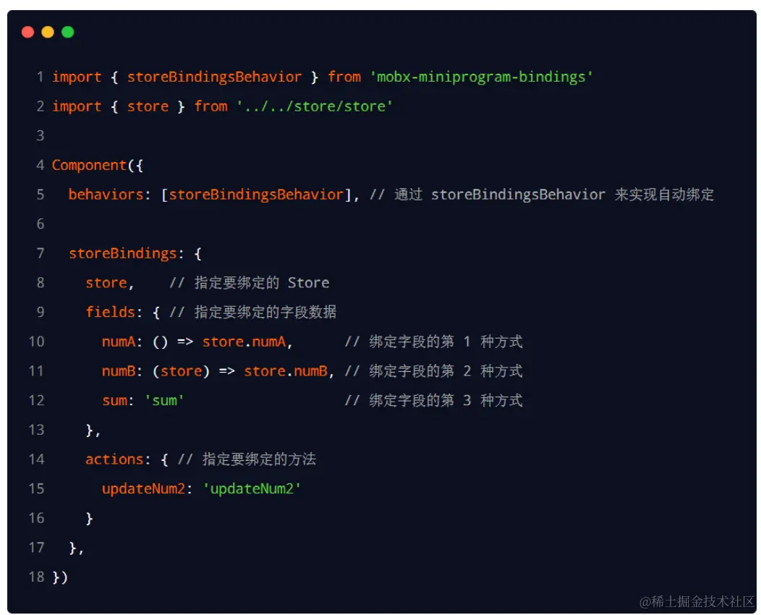Click the updateNum2 key on line 15
Viewport: 761px width, 615px height.
(x=144, y=489)
